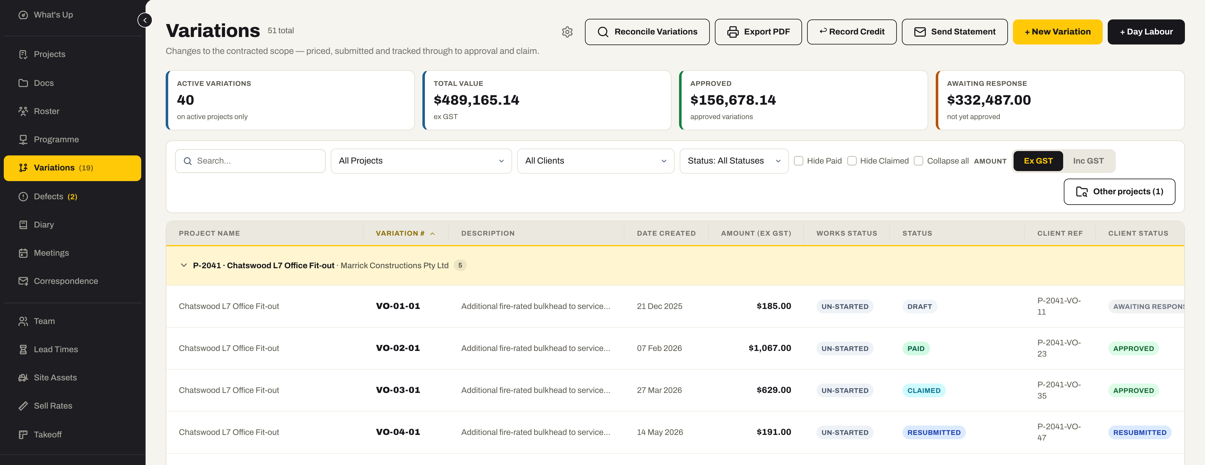Enable the Hide Claimed checkbox
Viewport: 1205px width, 465px height.
pos(852,161)
